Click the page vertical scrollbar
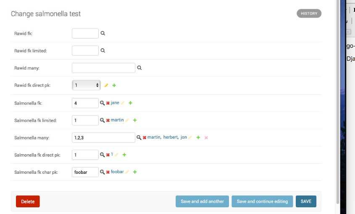Screen dimensions: 355x214 [x=338, y=102]
